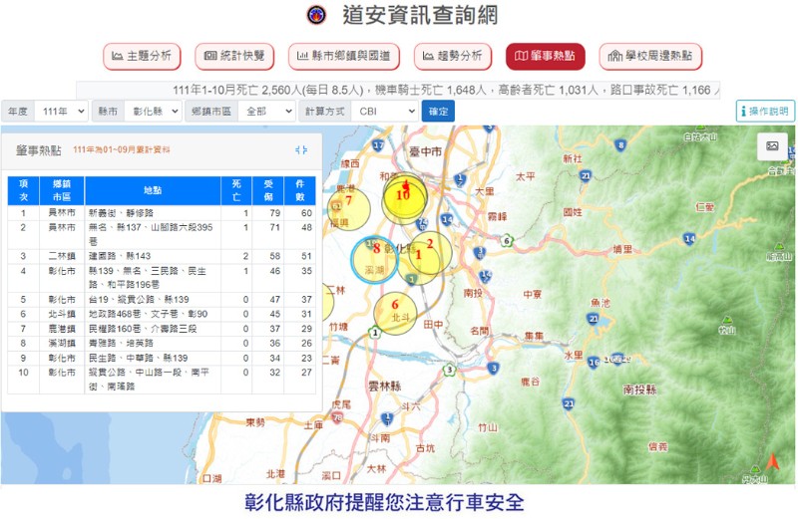Viewport: 798px width, 519px height.
Task: Click the orange north arrow compass on the map
Action: point(770,463)
